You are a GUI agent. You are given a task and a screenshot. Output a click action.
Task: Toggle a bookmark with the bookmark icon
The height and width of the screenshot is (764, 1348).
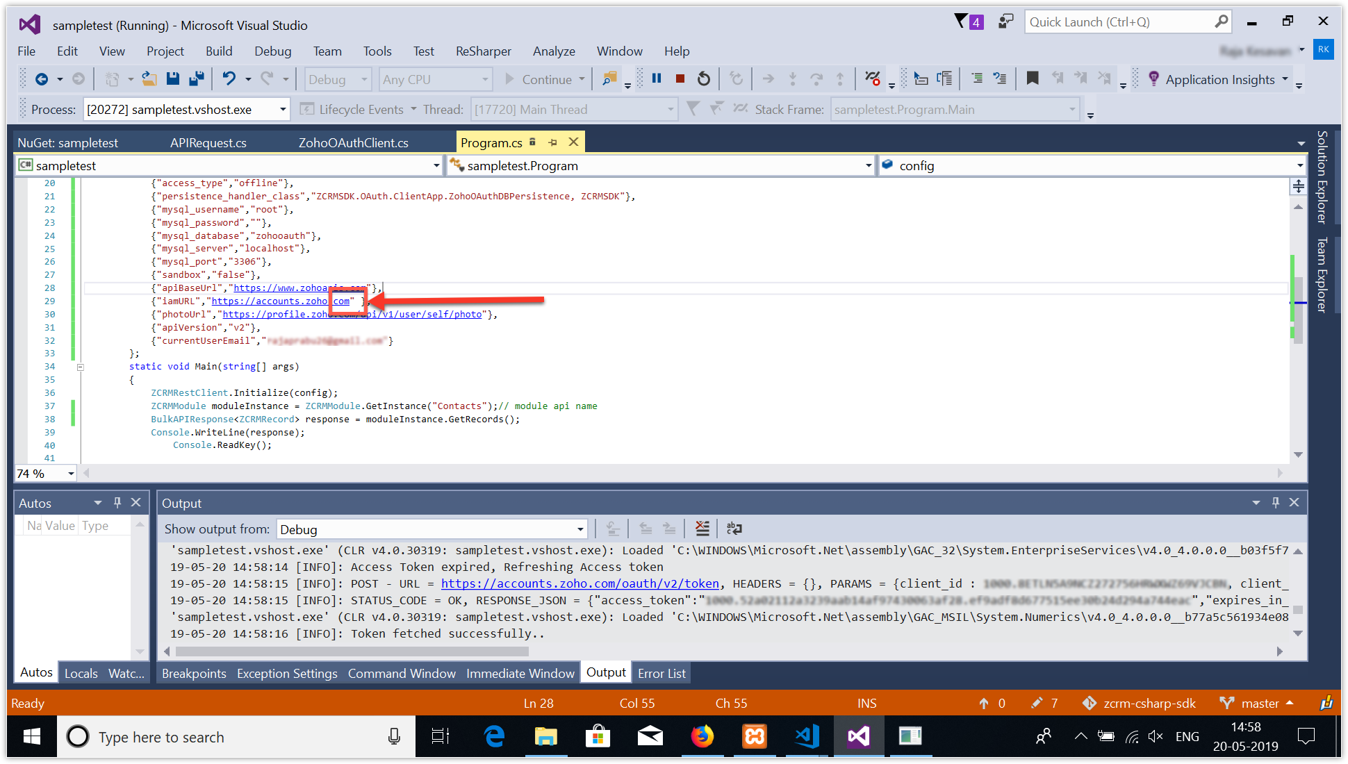[1033, 78]
